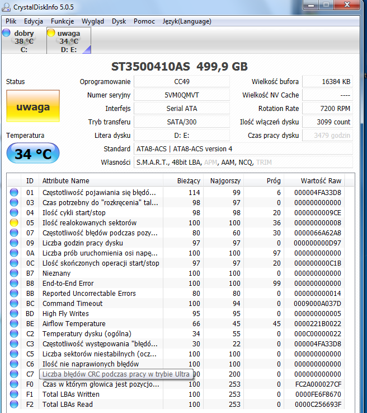Image resolution: width=367 pixels, height=413 pixels.
Task: Select the D: E: disk tab marked uwaga
Action: [x=69, y=41]
